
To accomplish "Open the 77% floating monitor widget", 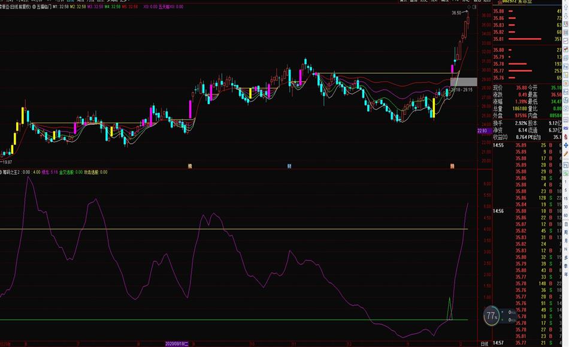I will click(x=492, y=315).
